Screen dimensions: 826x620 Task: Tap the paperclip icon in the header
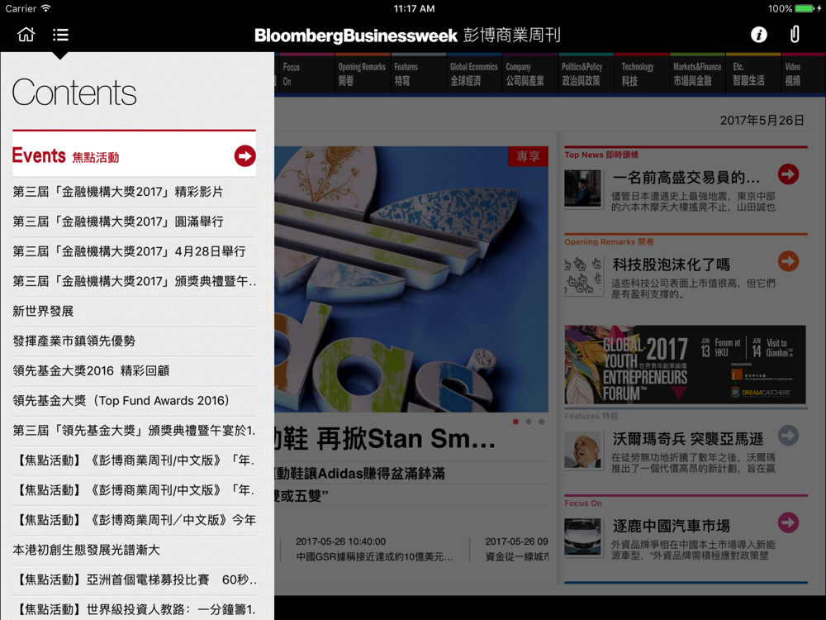tap(795, 35)
